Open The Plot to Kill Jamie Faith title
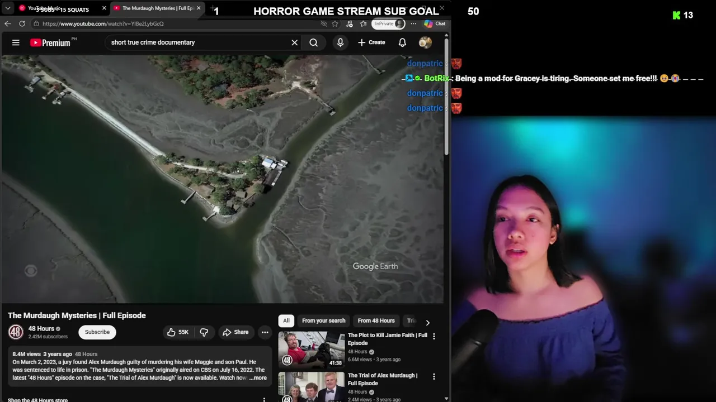Image resolution: width=716 pixels, height=402 pixels. pyautogui.click(x=387, y=339)
